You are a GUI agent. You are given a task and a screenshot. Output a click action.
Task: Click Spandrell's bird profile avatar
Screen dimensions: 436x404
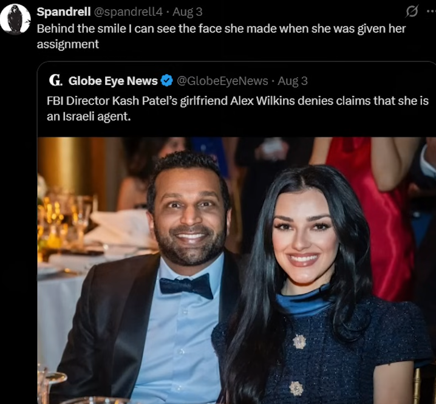(x=15, y=19)
